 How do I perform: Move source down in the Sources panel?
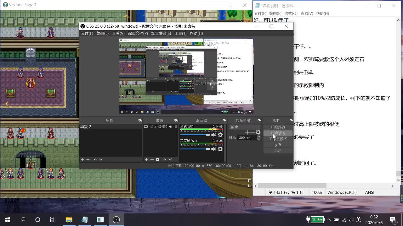(170, 159)
